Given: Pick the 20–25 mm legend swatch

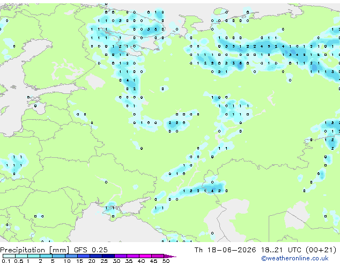Looking at the screenshot, I should (x=95, y=256).
